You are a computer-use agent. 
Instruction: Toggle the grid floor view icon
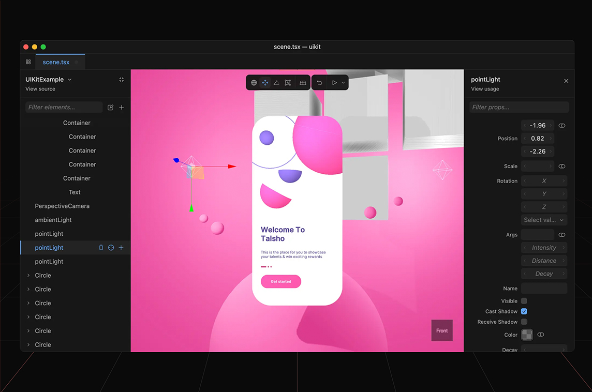click(x=303, y=83)
